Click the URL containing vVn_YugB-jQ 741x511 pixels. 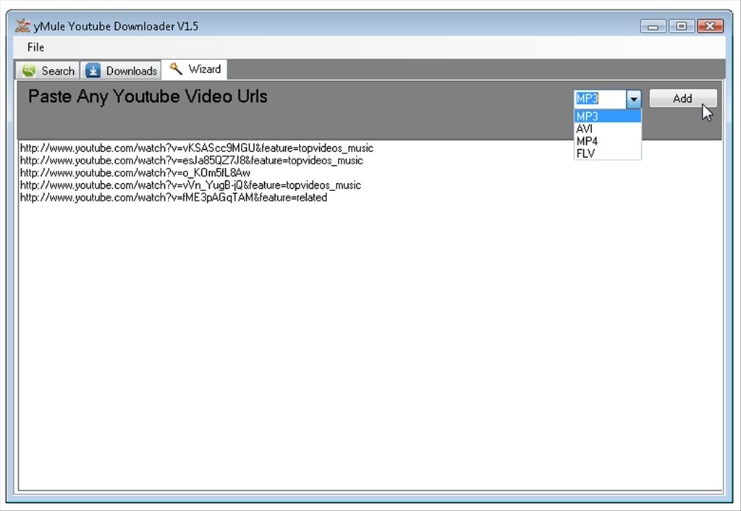pyautogui.click(x=190, y=185)
